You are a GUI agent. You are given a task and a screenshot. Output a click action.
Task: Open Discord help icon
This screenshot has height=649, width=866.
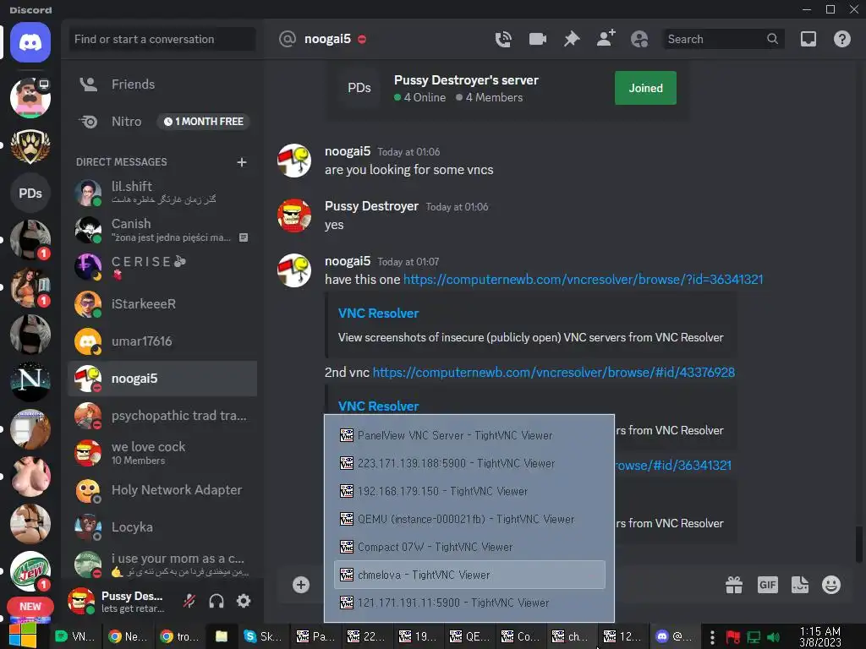click(x=842, y=39)
